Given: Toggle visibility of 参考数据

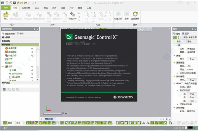Looking at the screenshot, I should (x=32, y=48).
